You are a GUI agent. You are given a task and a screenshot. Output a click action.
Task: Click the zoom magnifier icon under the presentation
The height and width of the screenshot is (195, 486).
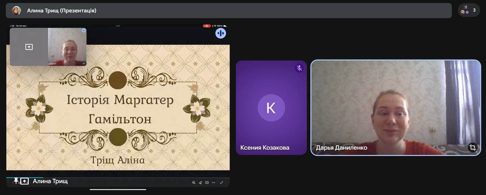click(x=194, y=183)
